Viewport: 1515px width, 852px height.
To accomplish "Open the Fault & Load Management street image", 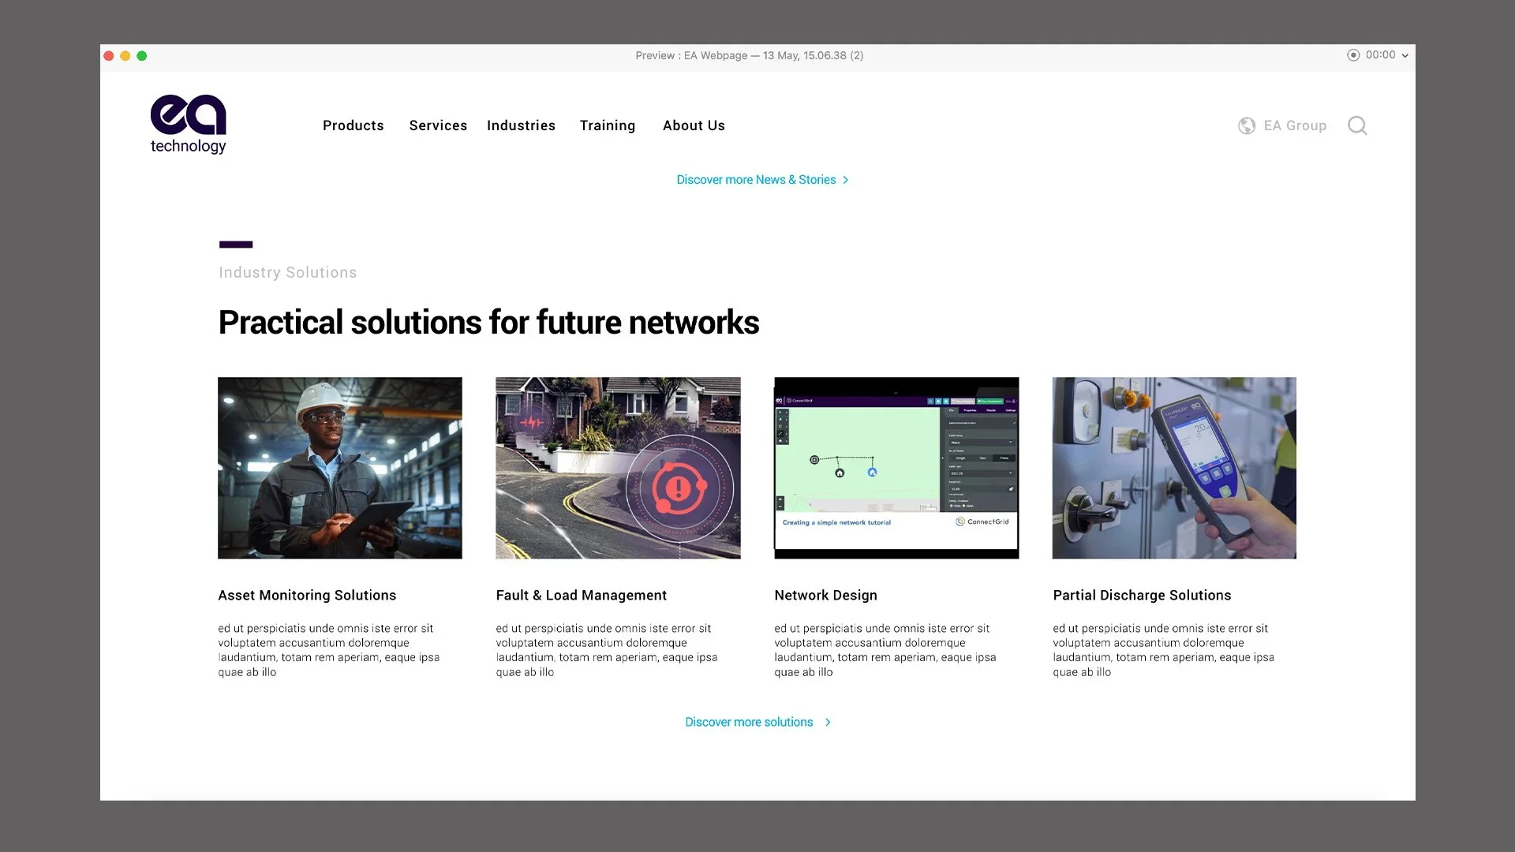I will pyautogui.click(x=618, y=468).
